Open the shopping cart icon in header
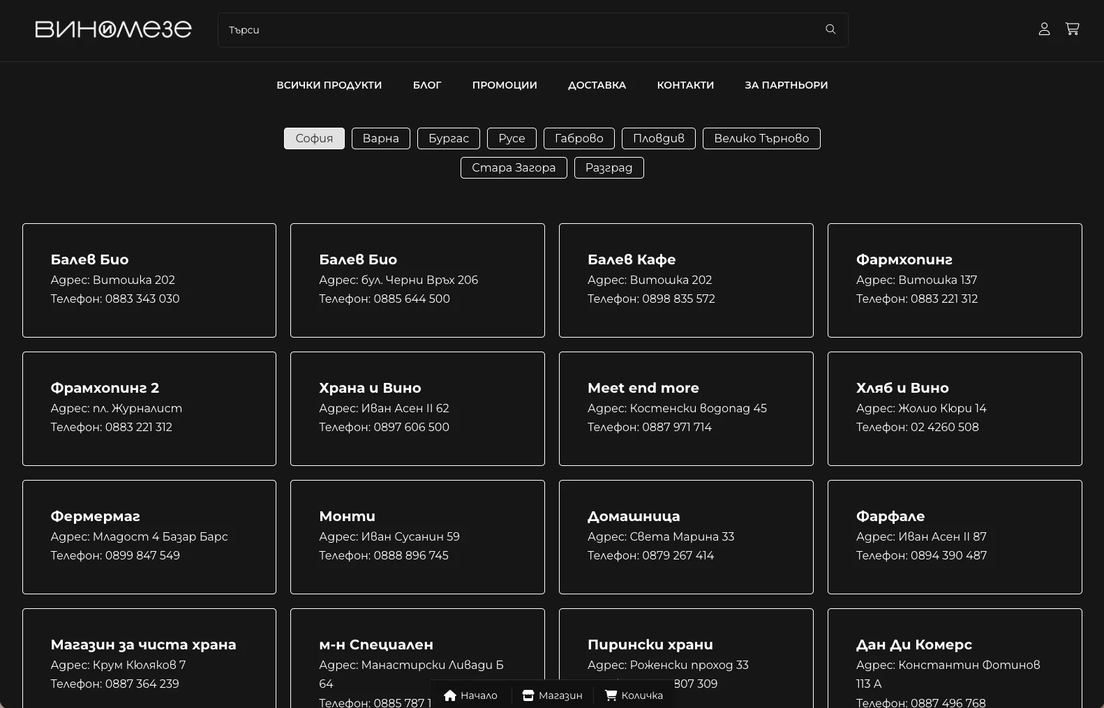1104x708 pixels. [x=1073, y=29]
